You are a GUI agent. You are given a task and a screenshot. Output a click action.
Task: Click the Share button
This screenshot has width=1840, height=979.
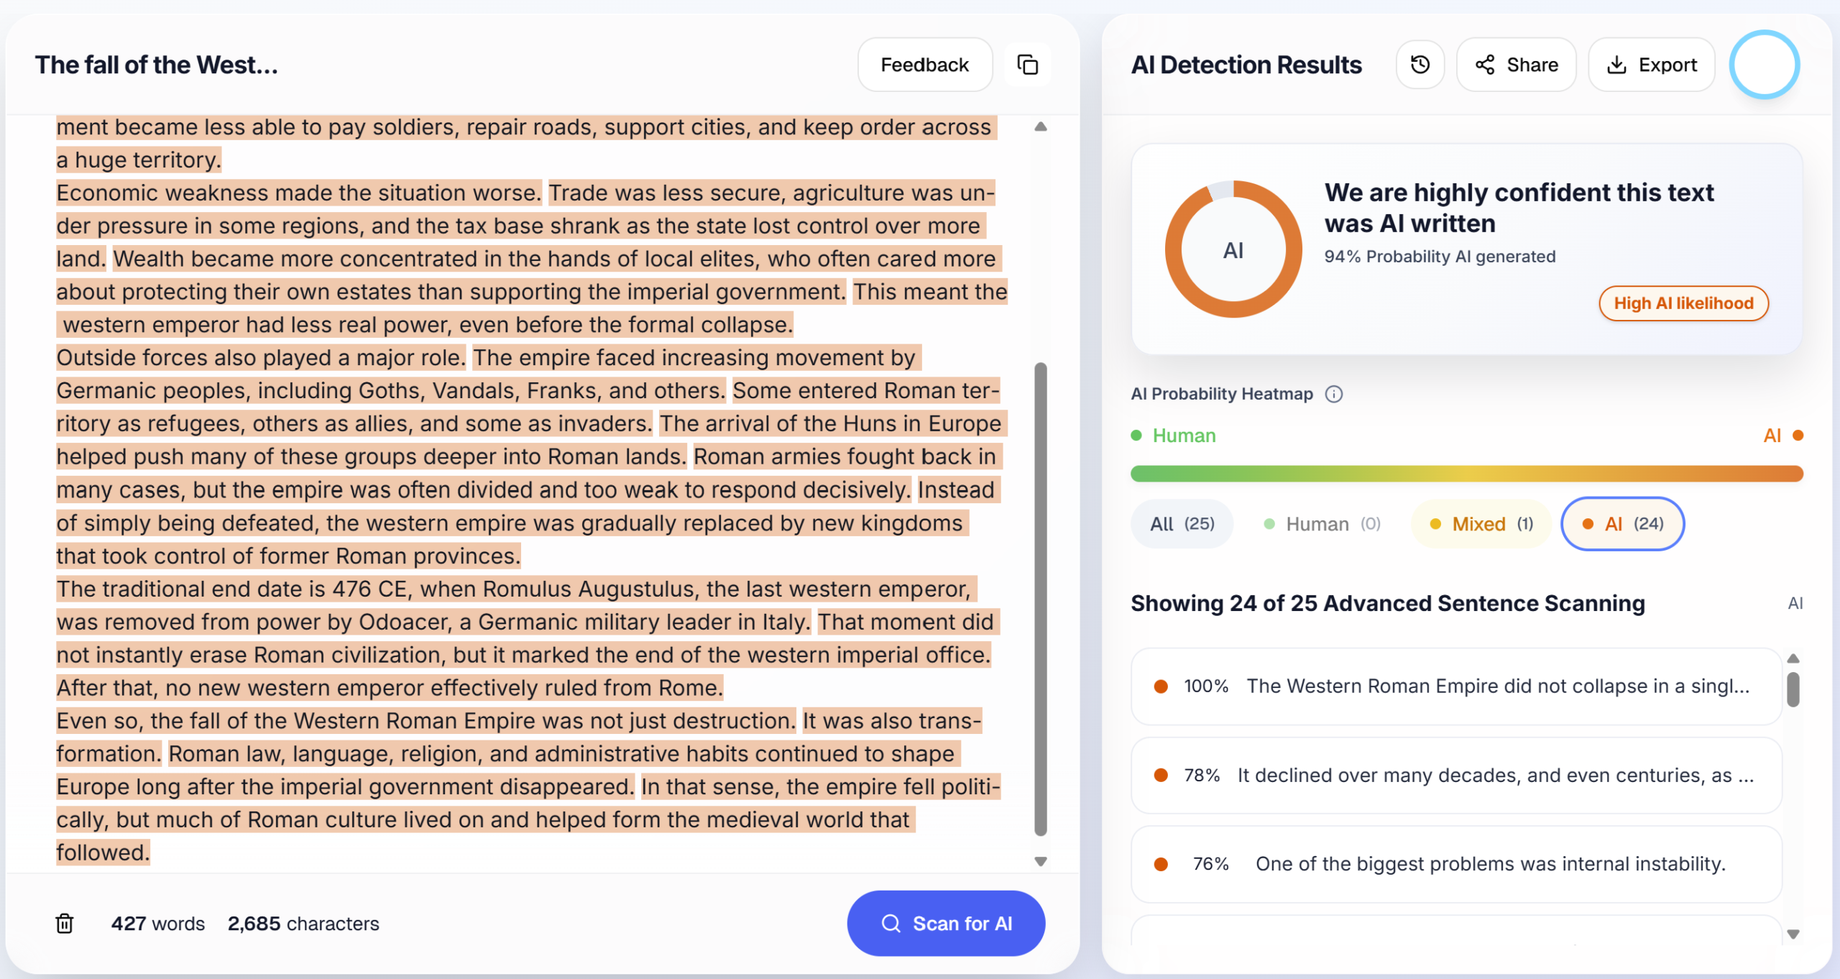[x=1517, y=65]
